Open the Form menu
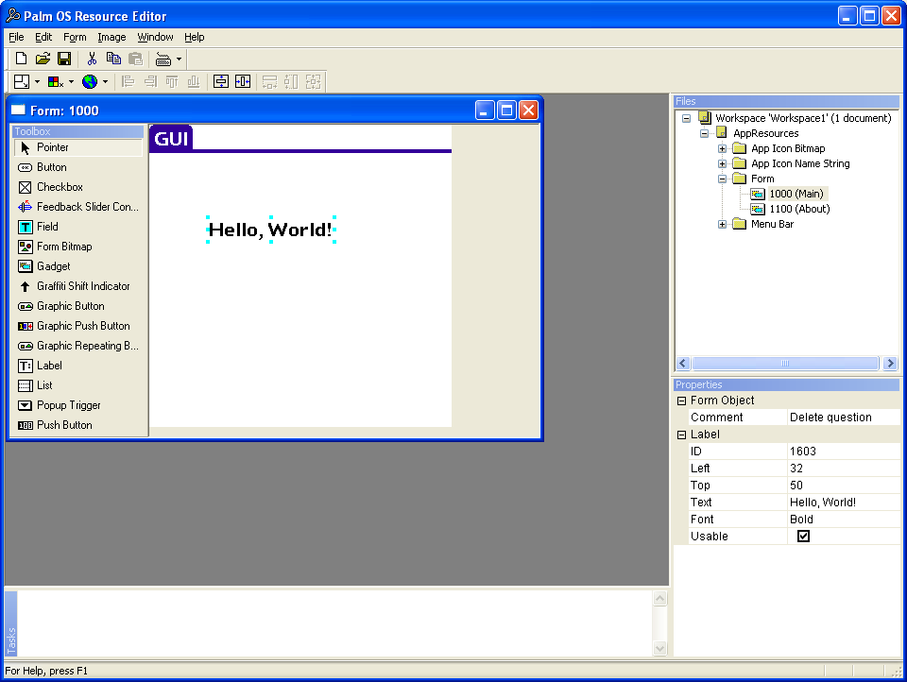The image size is (907, 682). [x=75, y=37]
